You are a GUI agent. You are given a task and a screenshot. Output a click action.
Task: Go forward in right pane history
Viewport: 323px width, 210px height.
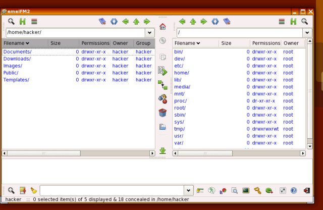[204, 21]
